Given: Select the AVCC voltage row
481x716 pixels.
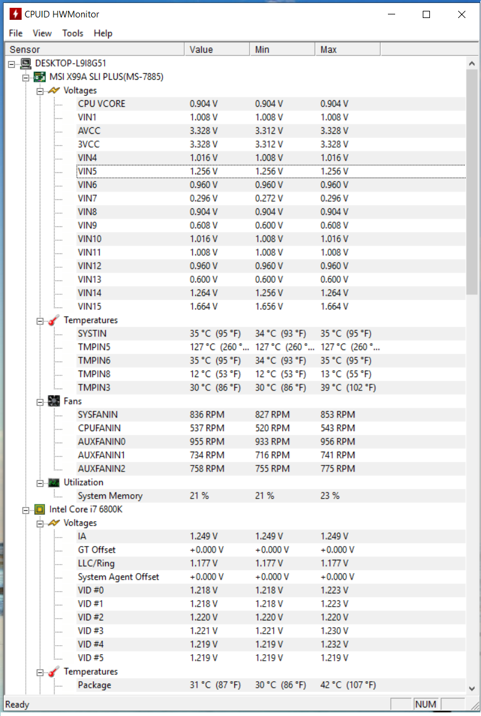Looking at the screenshot, I should pyautogui.click(x=271, y=130).
